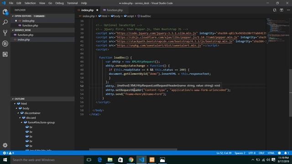Viewport: 292px width, 164px height.
Task: Click the editor horizontal scrollbar
Action: pos(133,149)
